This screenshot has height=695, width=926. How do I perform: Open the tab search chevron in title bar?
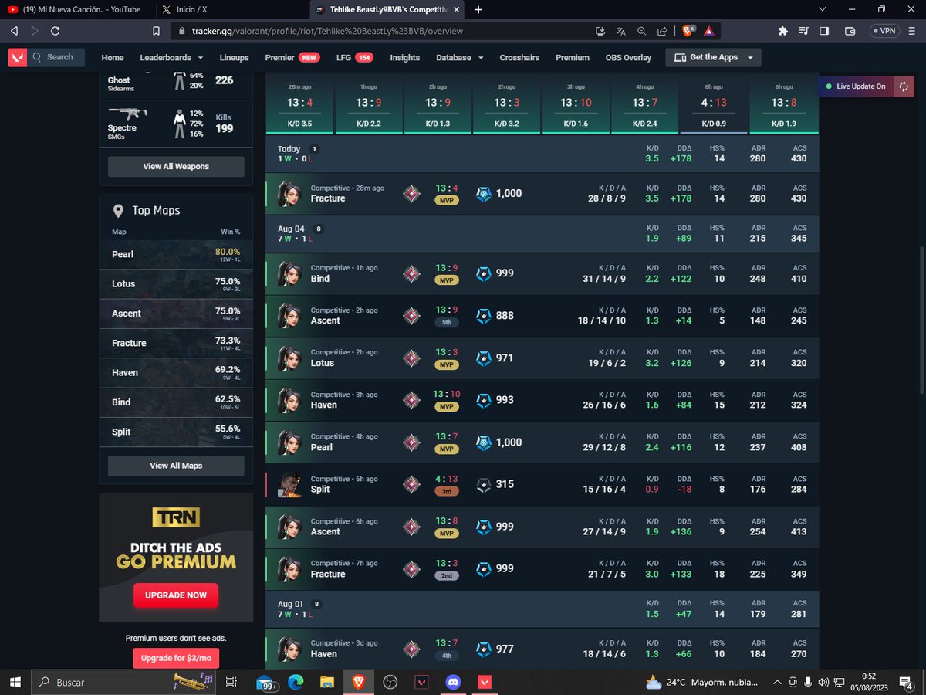(821, 9)
